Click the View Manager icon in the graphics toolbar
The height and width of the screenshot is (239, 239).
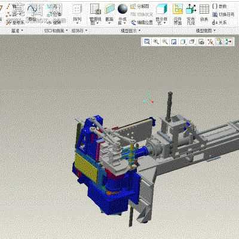201,42
